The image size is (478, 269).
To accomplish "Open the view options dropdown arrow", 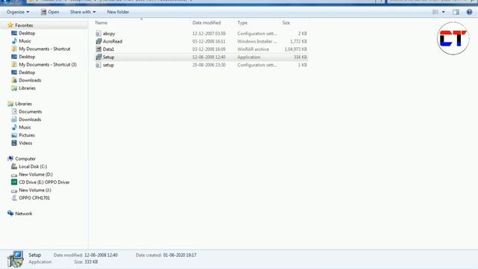I will pyautogui.click(x=443, y=12).
